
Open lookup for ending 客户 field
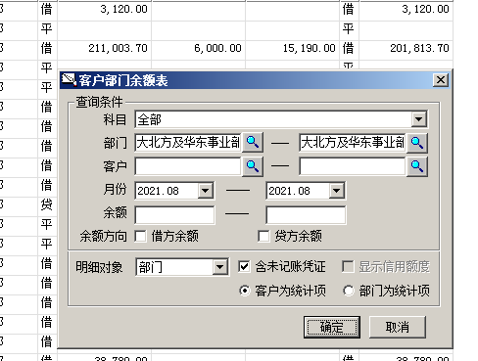(417, 166)
